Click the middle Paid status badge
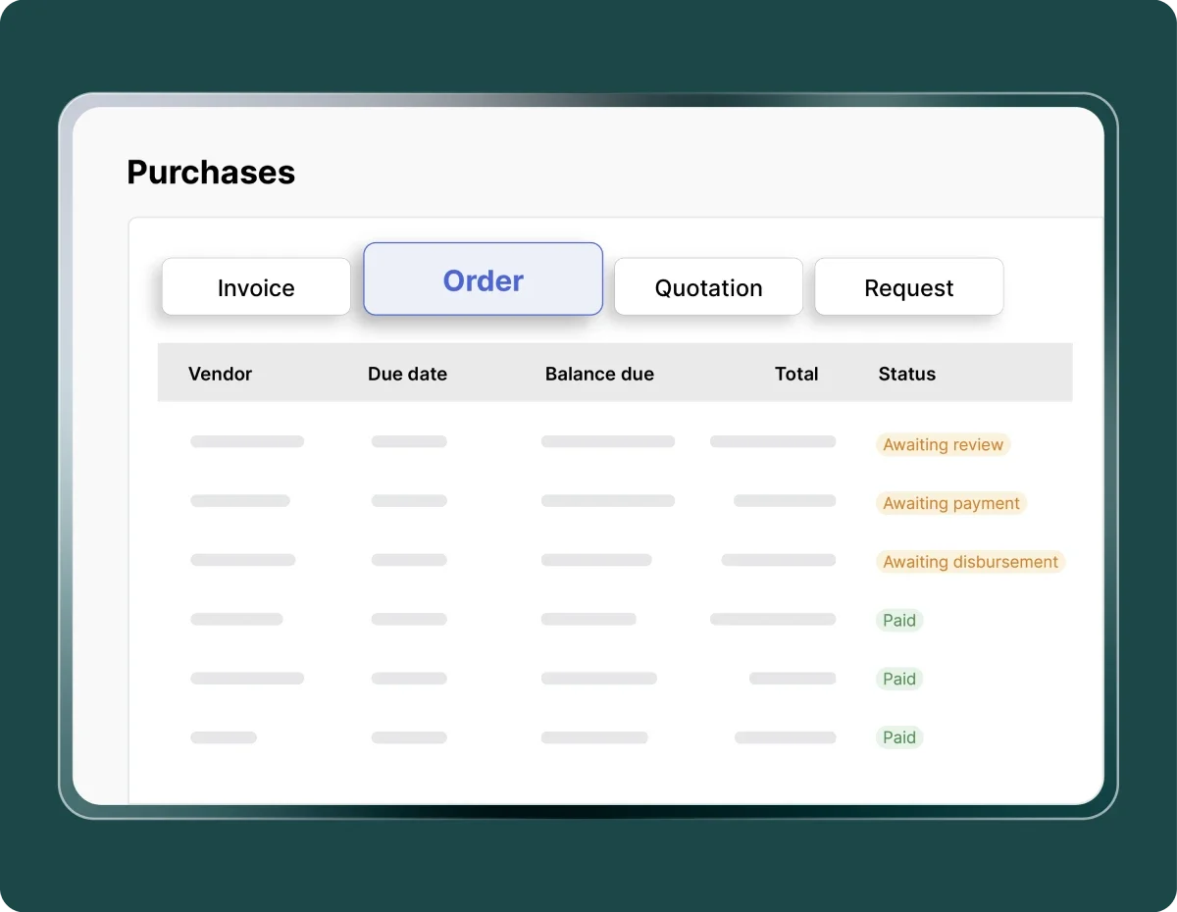This screenshot has height=912, width=1177. (x=899, y=679)
